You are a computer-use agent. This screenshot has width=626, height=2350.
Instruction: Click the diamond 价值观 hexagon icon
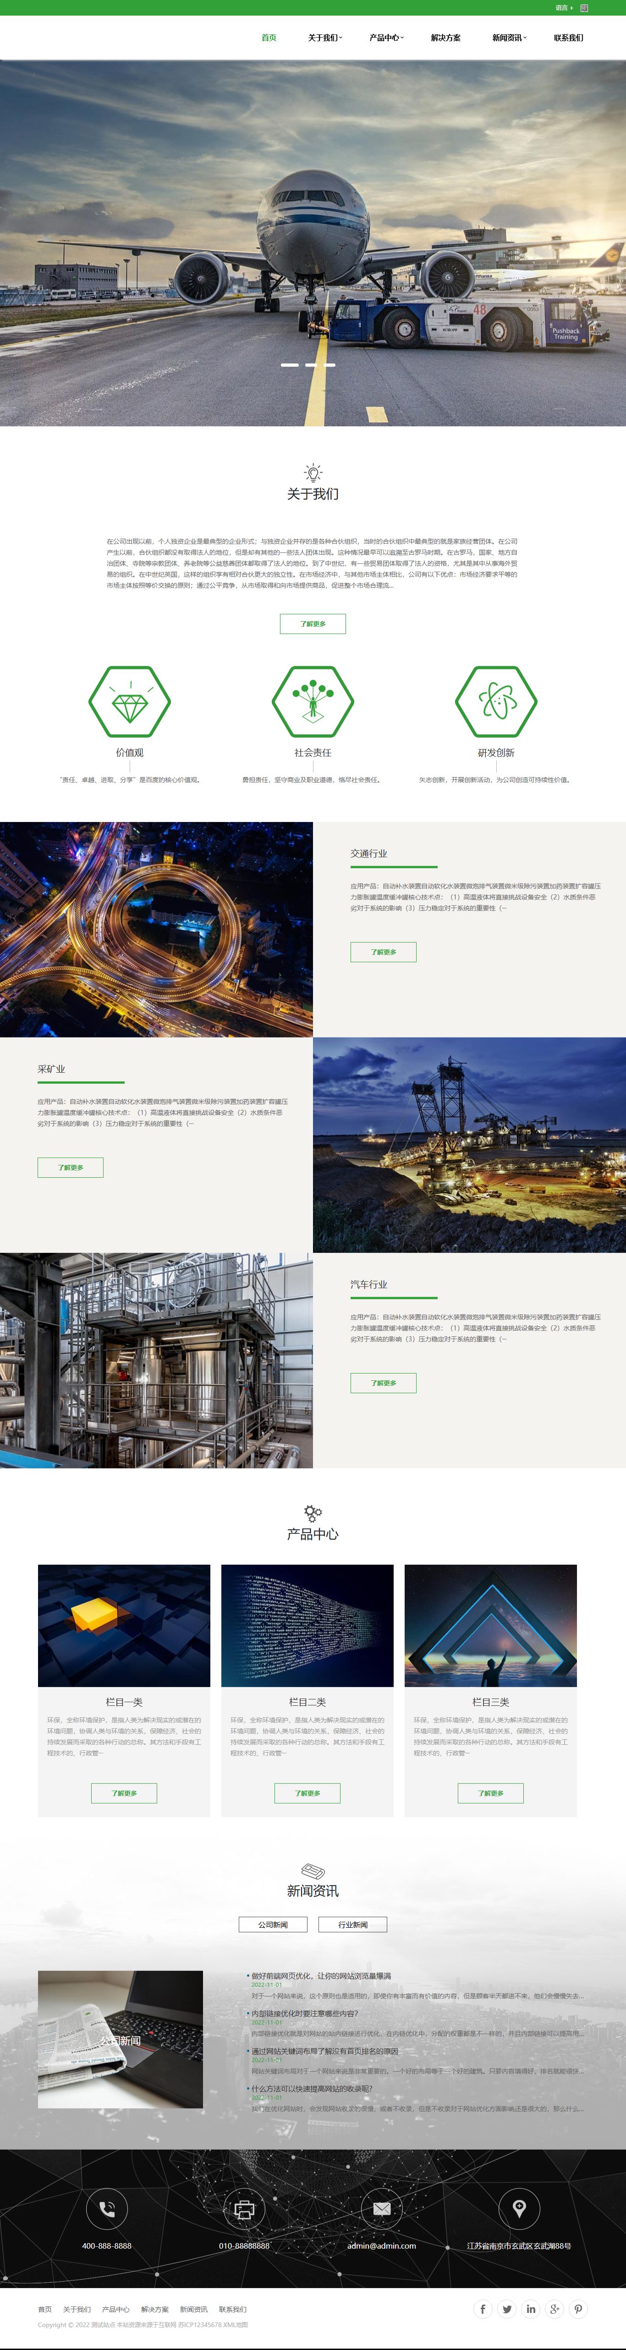click(130, 701)
